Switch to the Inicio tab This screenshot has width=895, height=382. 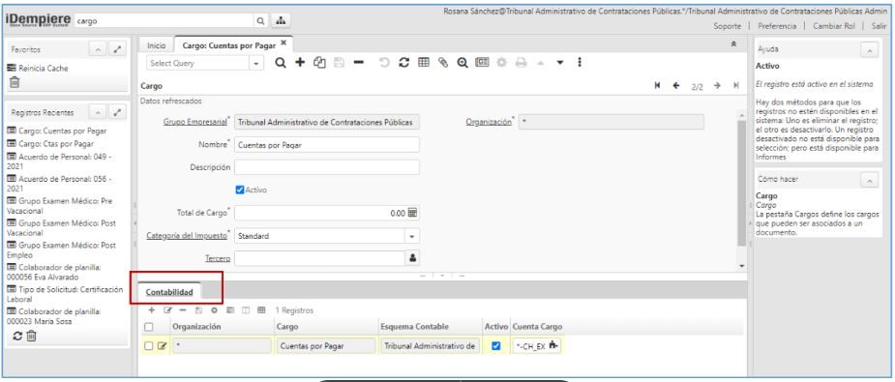(x=157, y=45)
